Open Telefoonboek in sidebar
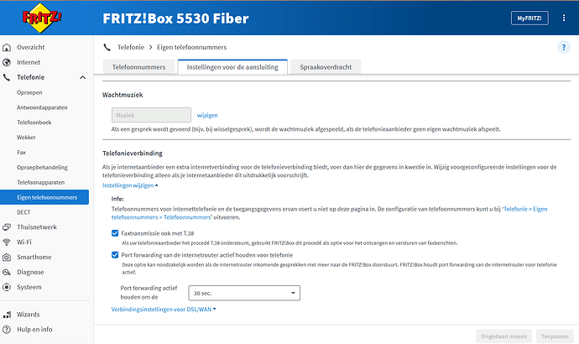The image size is (579, 344). (34, 122)
